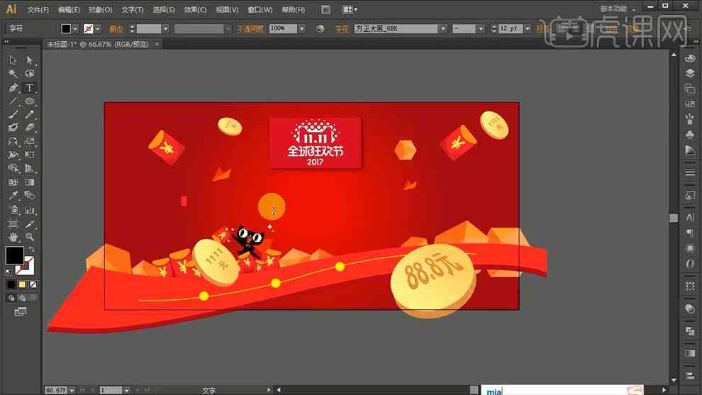Select the Direct Selection tool
This screenshot has width=702, height=395.
pos(30,60)
